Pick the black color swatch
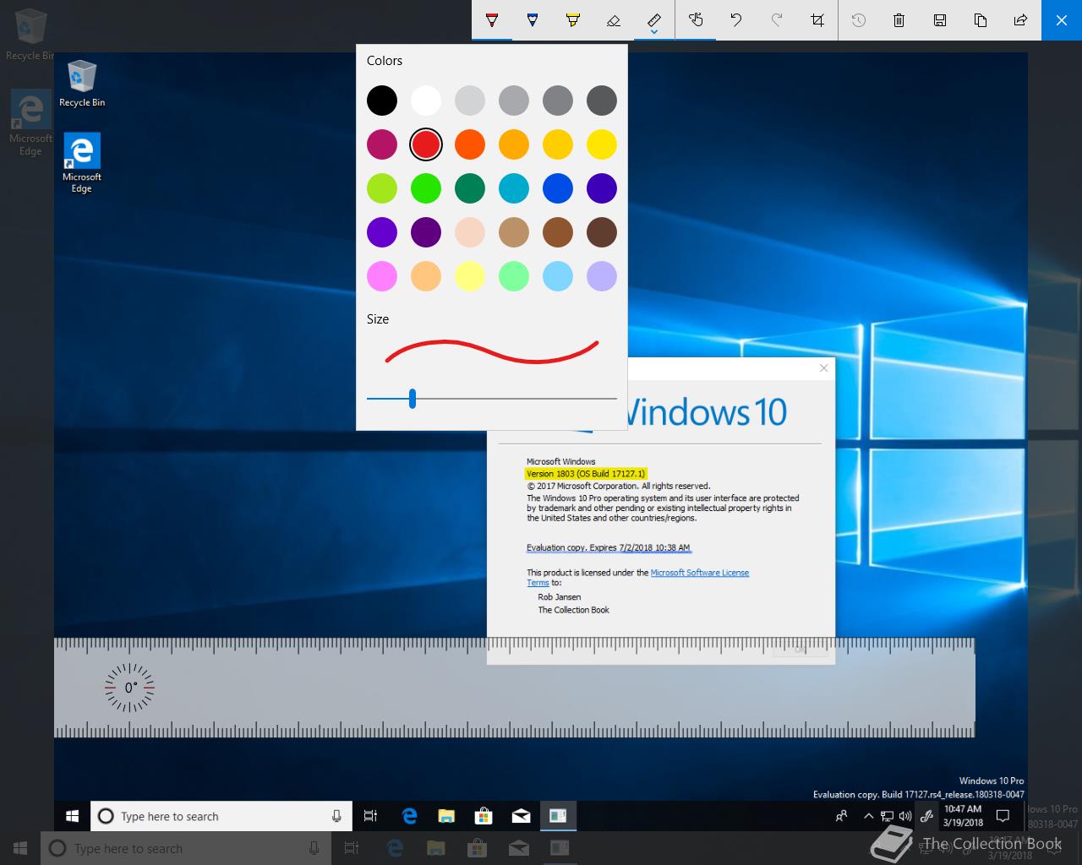This screenshot has width=1082, height=865. (x=382, y=101)
